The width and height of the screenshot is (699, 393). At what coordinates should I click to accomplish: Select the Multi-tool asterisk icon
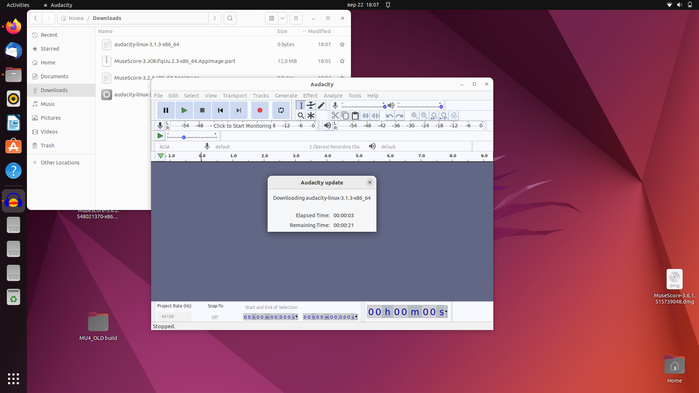[x=311, y=116]
